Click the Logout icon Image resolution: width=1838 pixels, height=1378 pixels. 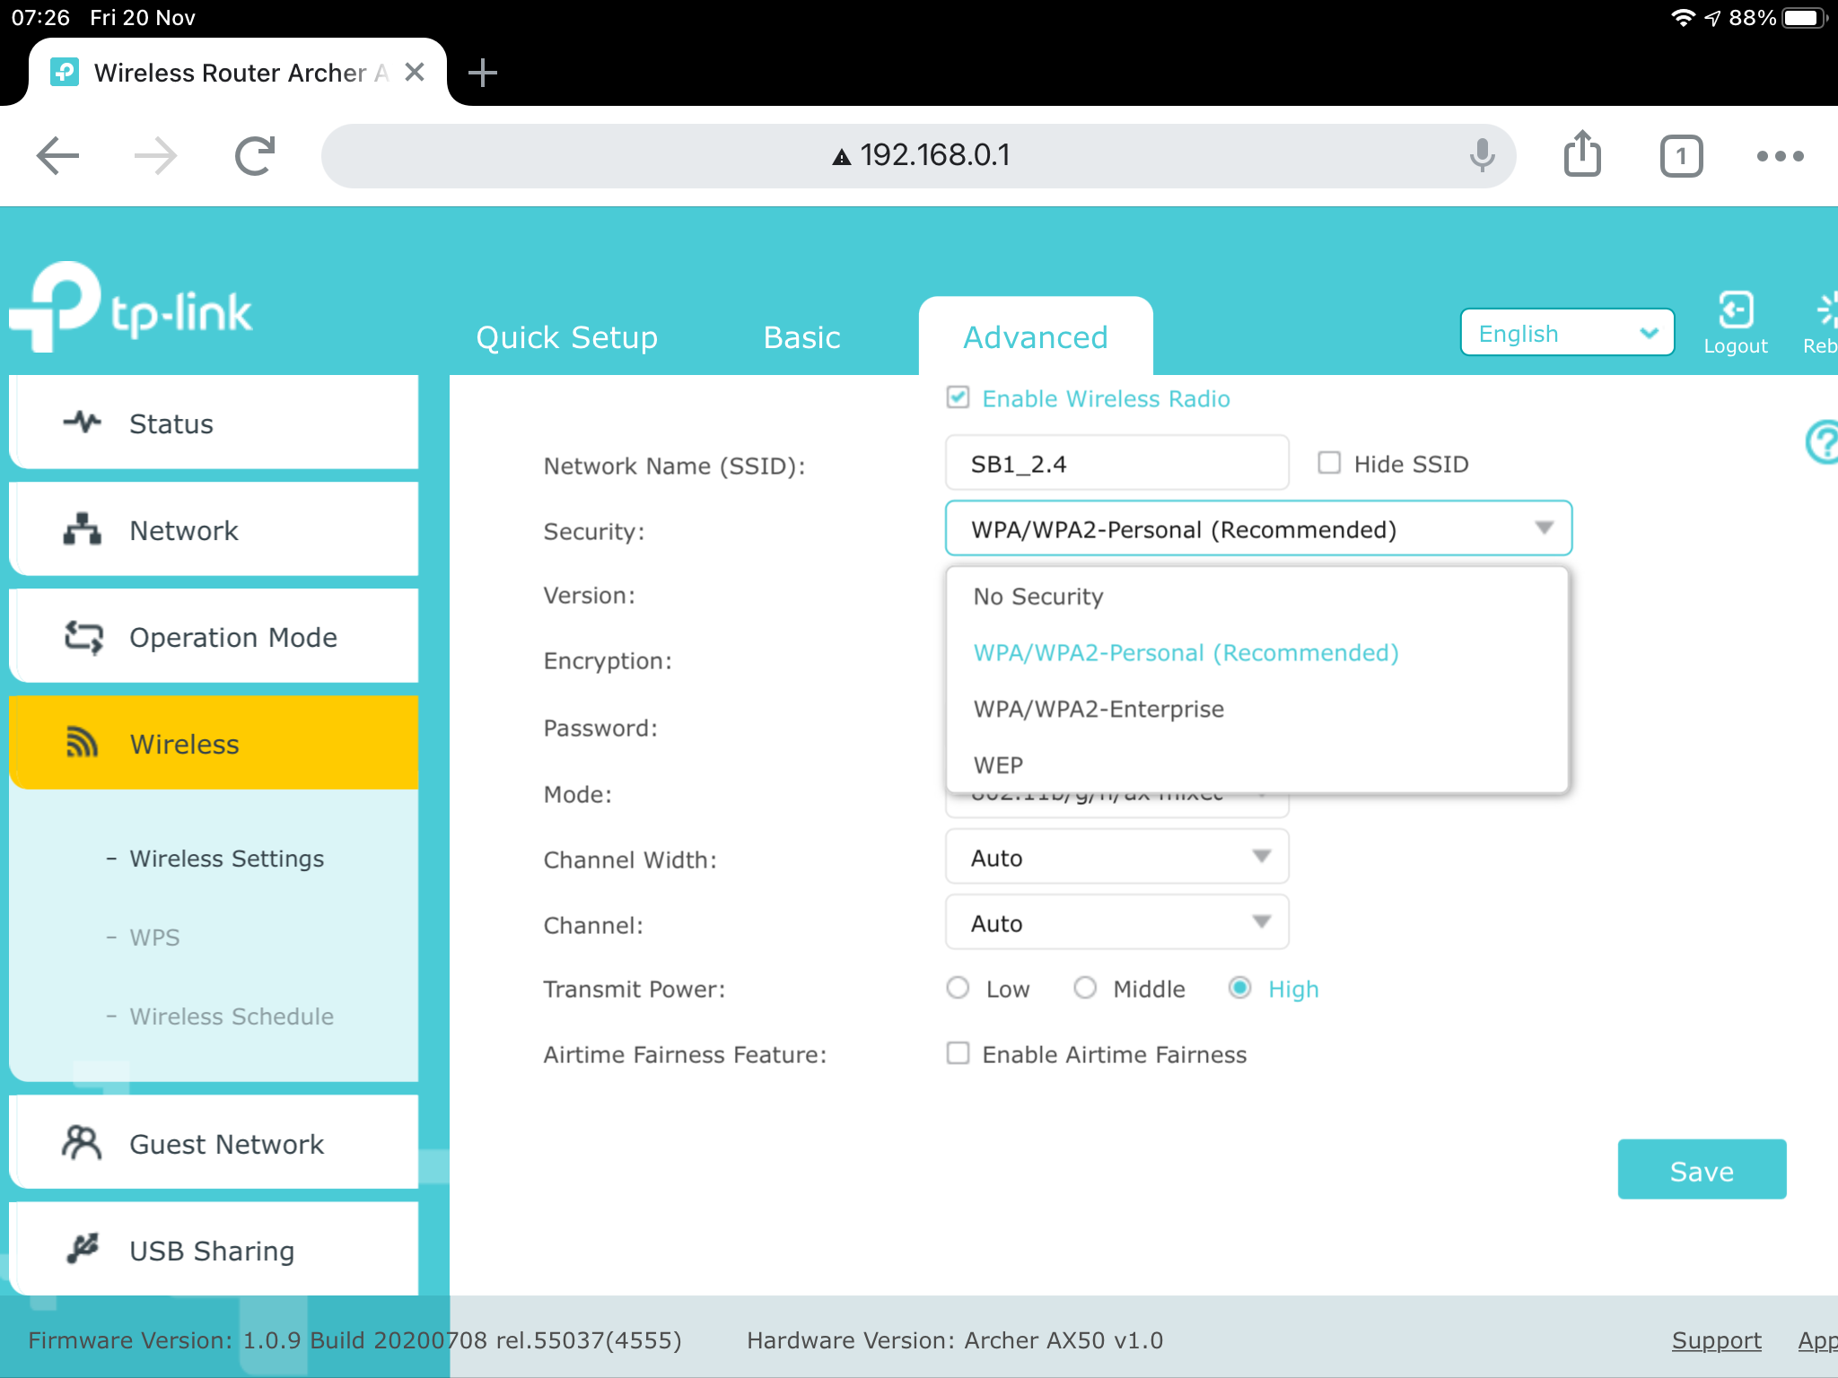1735,311
